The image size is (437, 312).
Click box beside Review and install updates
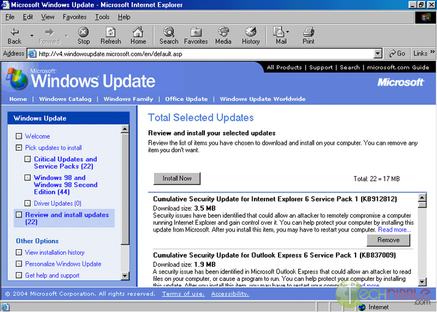coord(19,215)
